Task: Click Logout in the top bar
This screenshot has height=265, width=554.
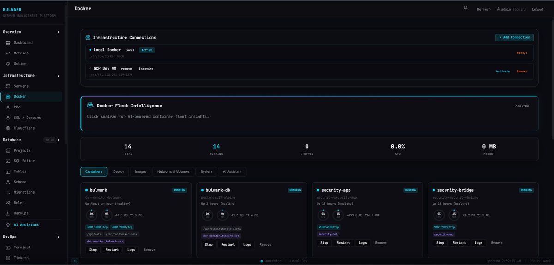Action: pos(538,9)
